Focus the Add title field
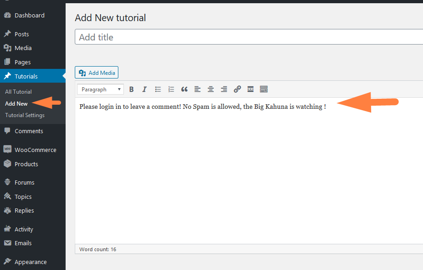The width and height of the screenshot is (423, 270). tap(249, 37)
